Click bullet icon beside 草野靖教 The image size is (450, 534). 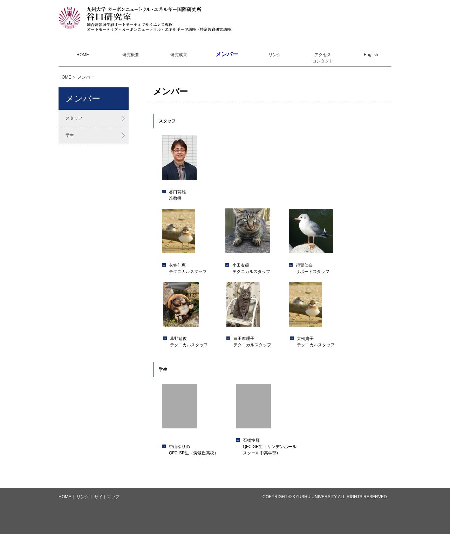pyautogui.click(x=165, y=338)
